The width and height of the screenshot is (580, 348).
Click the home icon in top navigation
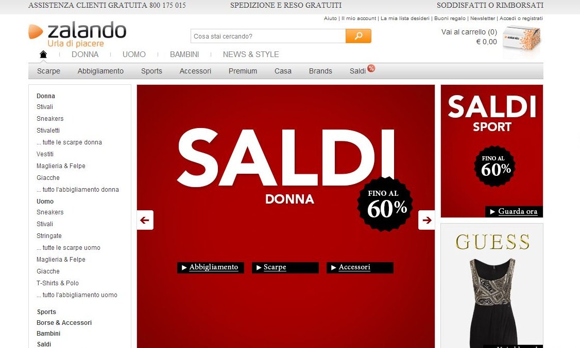(43, 54)
